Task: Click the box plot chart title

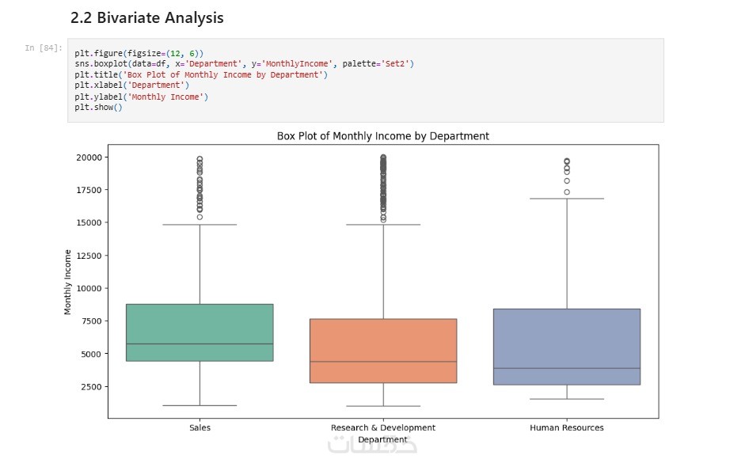Action: pos(382,136)
